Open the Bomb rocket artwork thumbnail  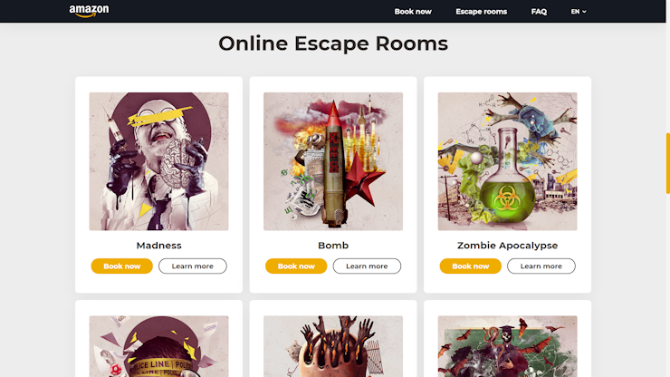click(x=333, y=161)
